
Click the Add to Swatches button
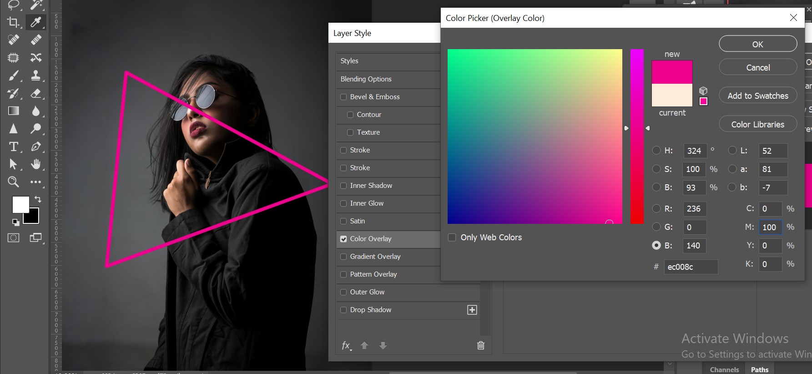(758, 96)
